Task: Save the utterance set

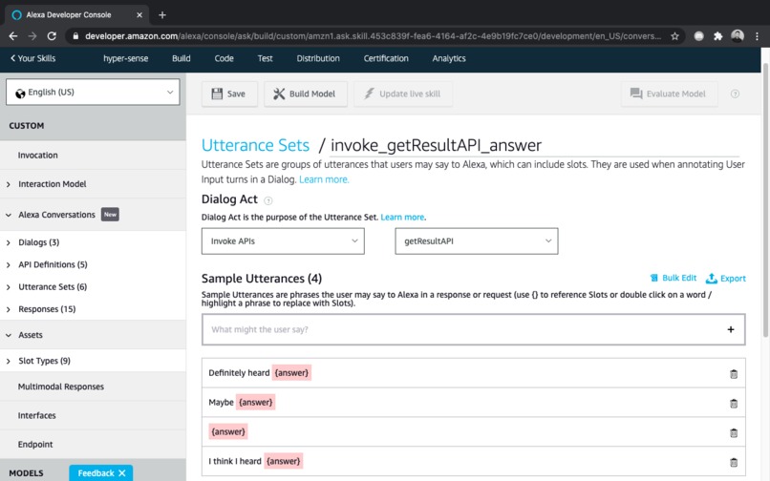Action: pos(229,94)
